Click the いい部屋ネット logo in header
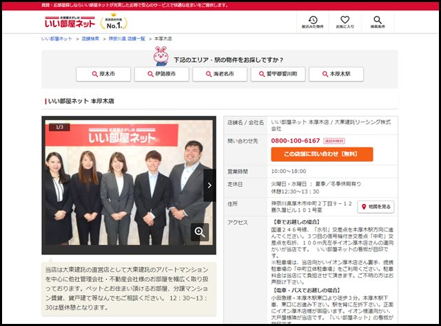Screen dimensions: 441x326 70,22
